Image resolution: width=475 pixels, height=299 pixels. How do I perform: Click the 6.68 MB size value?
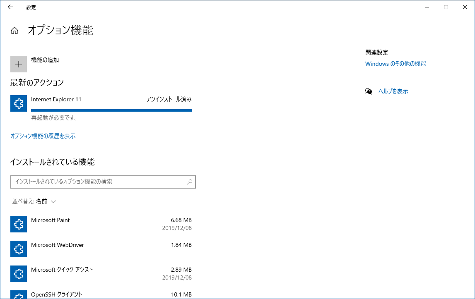click(x=181, y=220)
